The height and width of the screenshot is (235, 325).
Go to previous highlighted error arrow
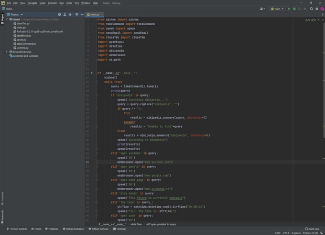tap(319, 20)
